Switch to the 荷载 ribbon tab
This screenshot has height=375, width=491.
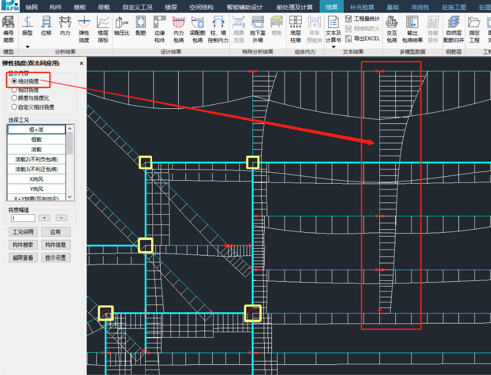(104, 7)
